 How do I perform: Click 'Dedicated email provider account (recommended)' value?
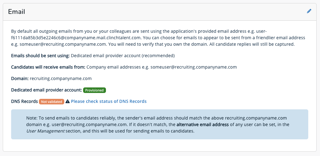click(x=123, y=56)
